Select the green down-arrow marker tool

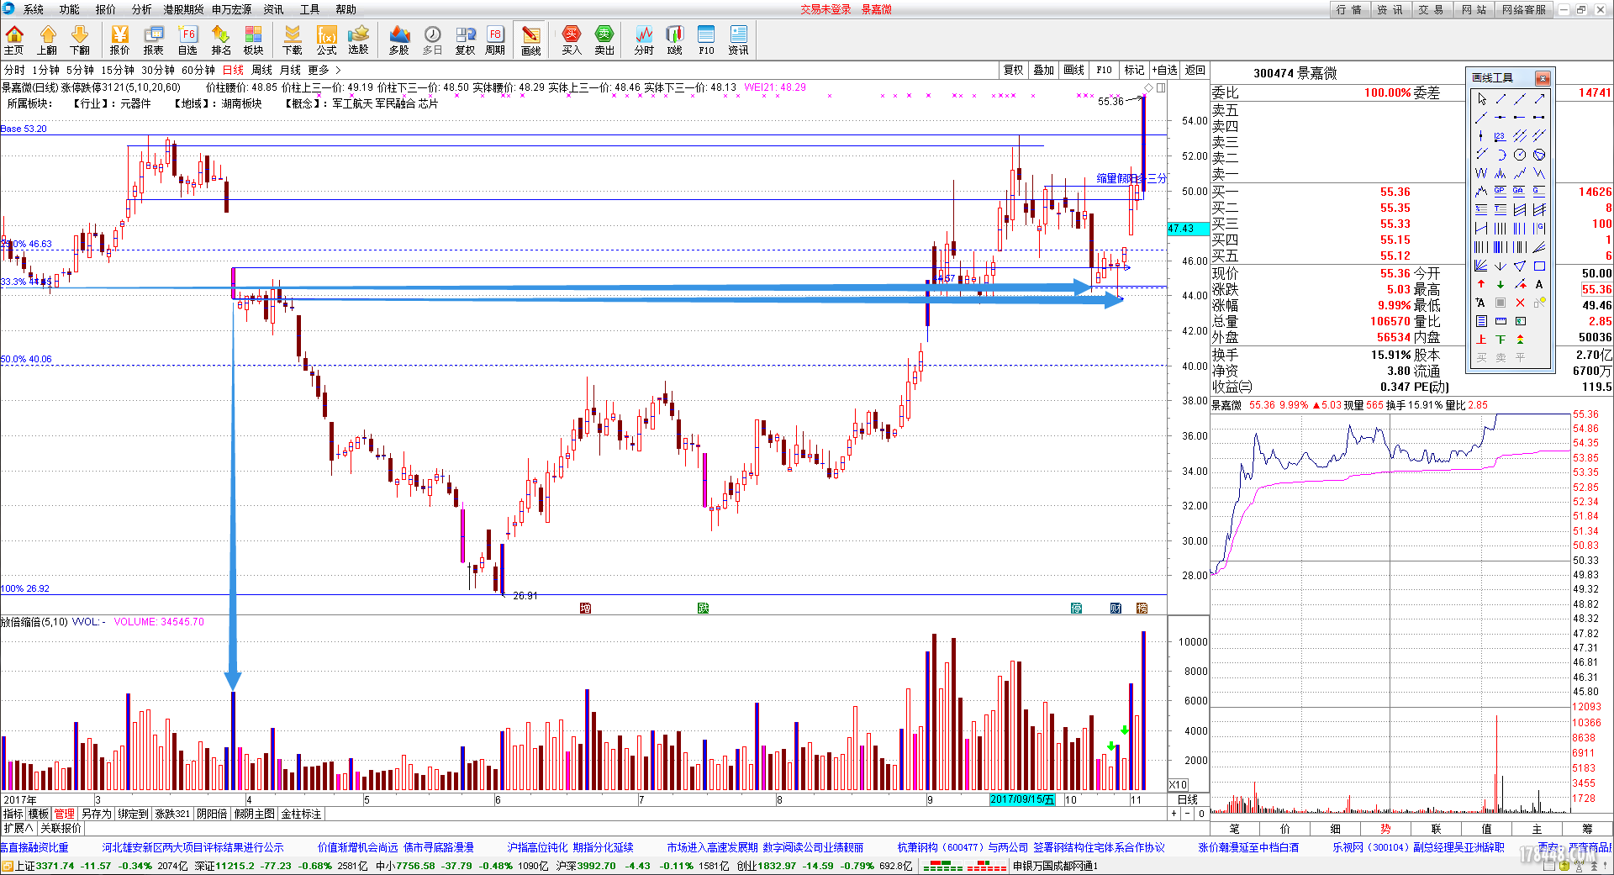[1501, 284]
